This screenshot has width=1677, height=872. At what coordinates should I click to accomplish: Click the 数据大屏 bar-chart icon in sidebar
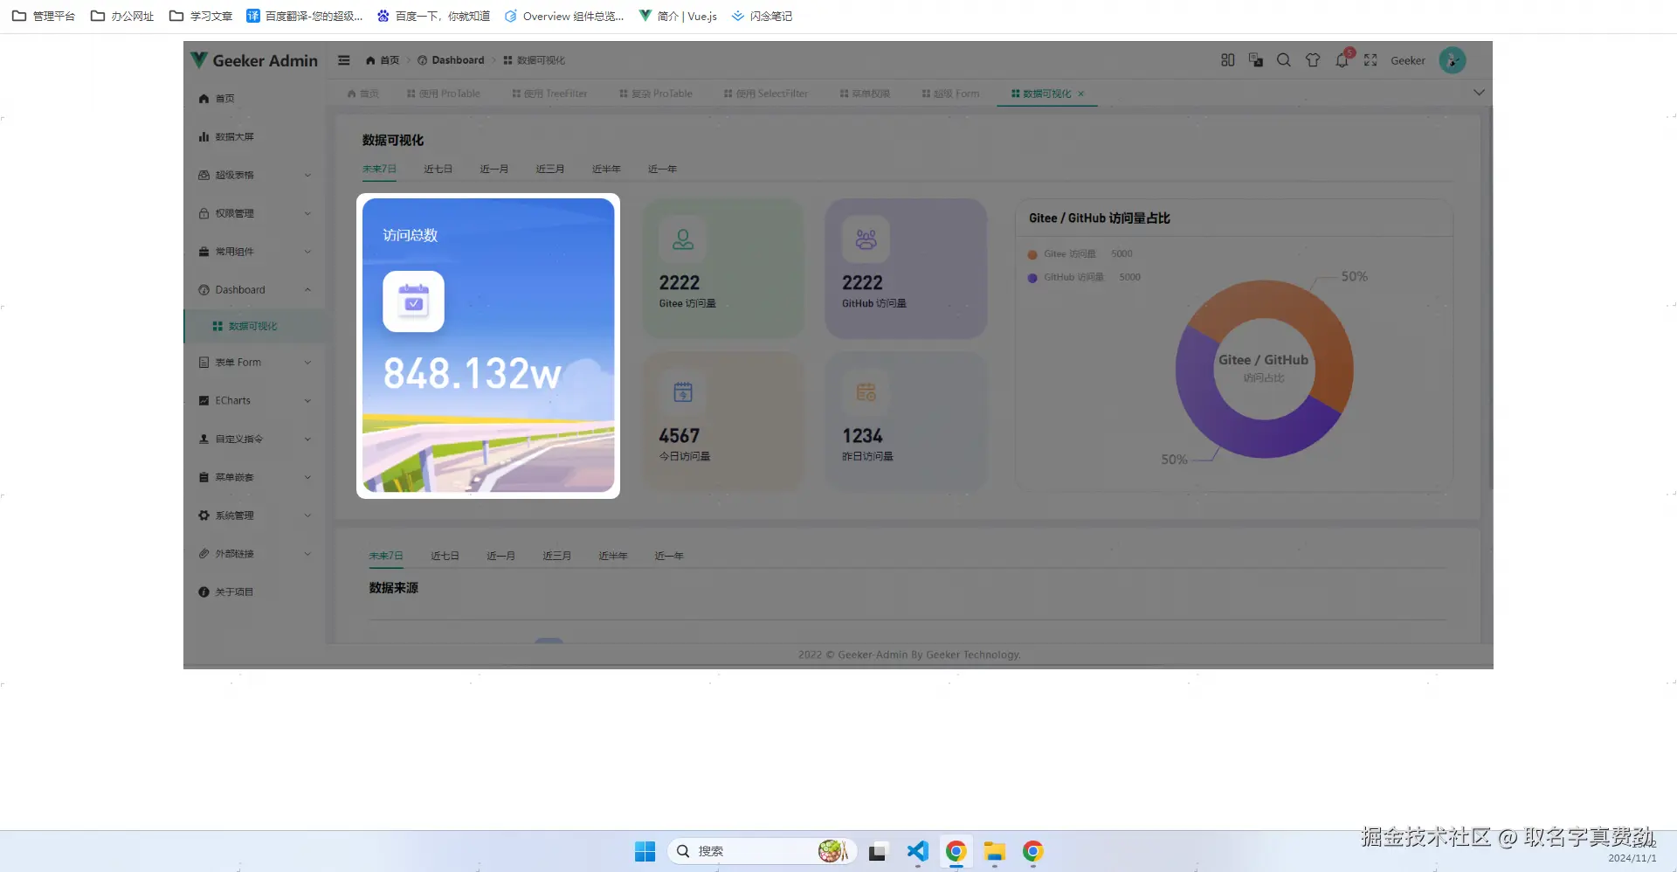204,137
